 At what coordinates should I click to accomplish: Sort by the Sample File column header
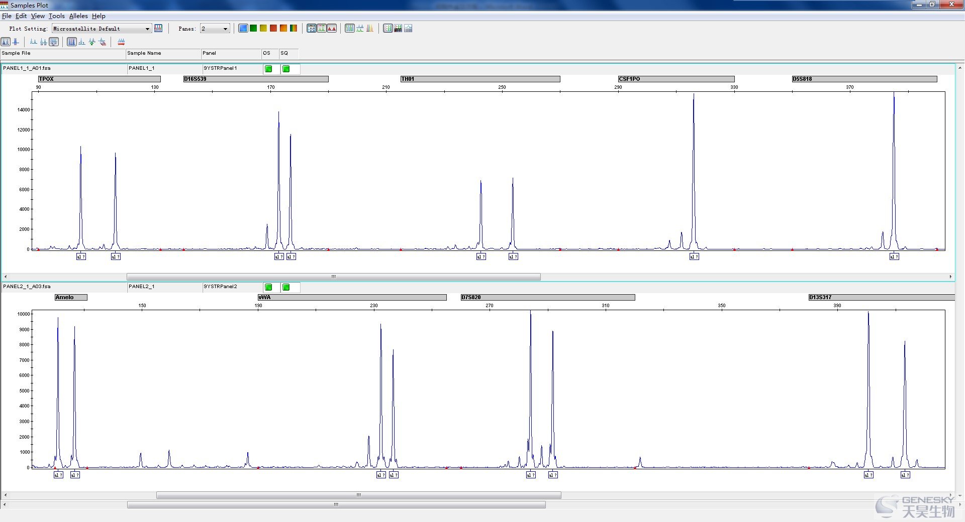[63, 53]
